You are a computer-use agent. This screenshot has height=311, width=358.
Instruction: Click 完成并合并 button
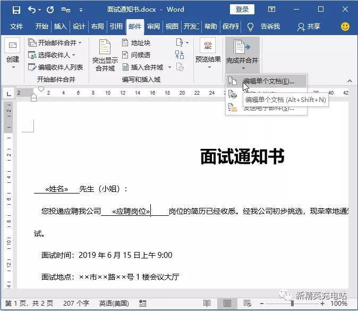(x=242, y=55)
